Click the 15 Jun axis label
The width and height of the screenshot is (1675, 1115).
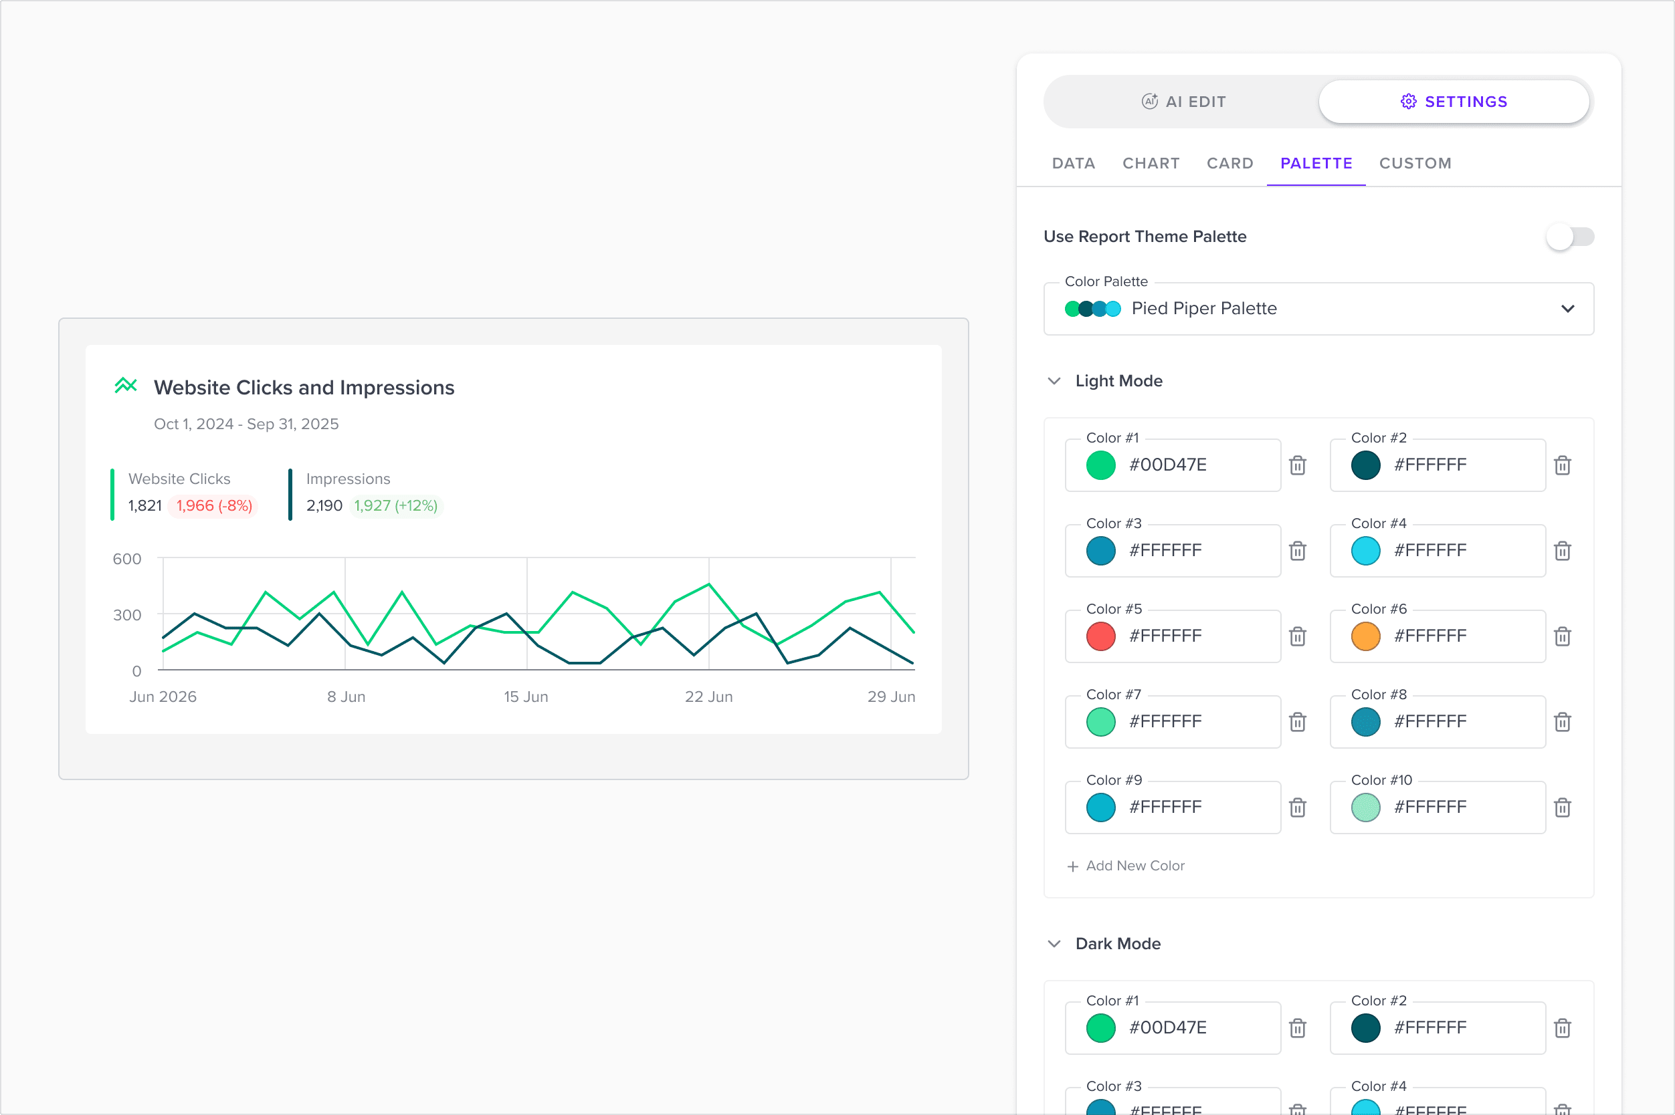[526, 697]
